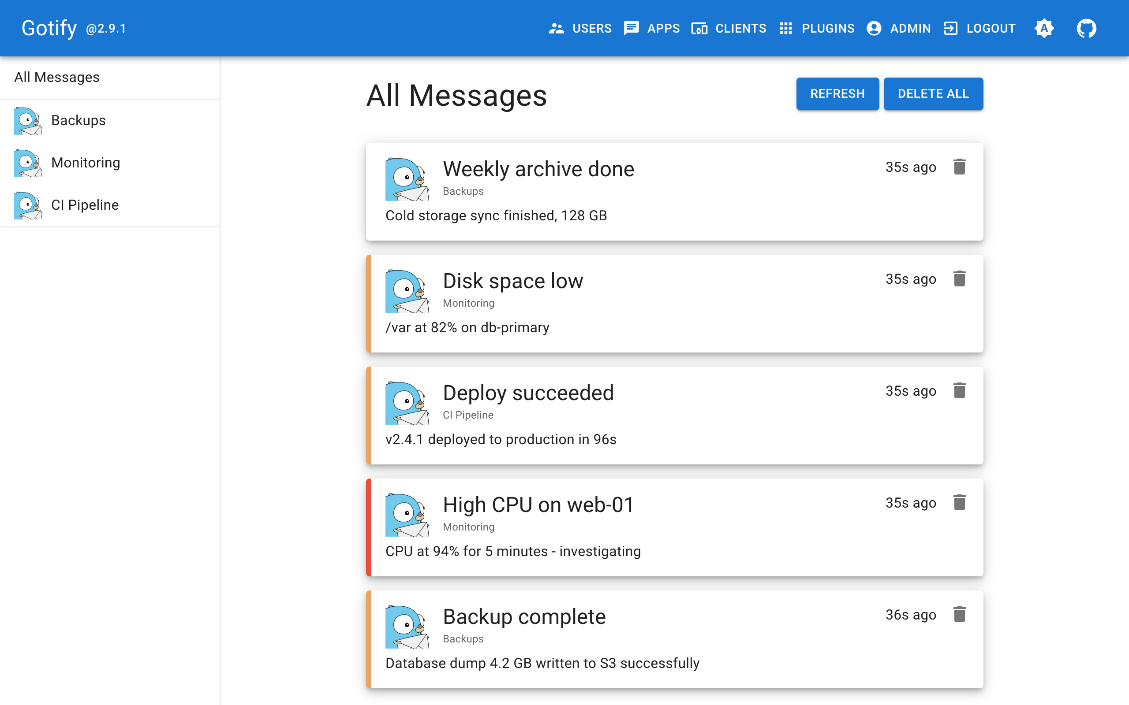This screenshot has width=1129, height=705.
Task: Click '/var at 82% on db-primary' text
Action: click(x=467, y=328)
